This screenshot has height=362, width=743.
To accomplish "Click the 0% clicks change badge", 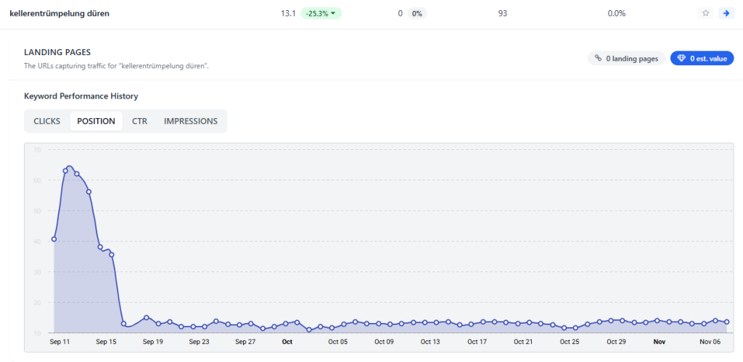I will 416,13.
